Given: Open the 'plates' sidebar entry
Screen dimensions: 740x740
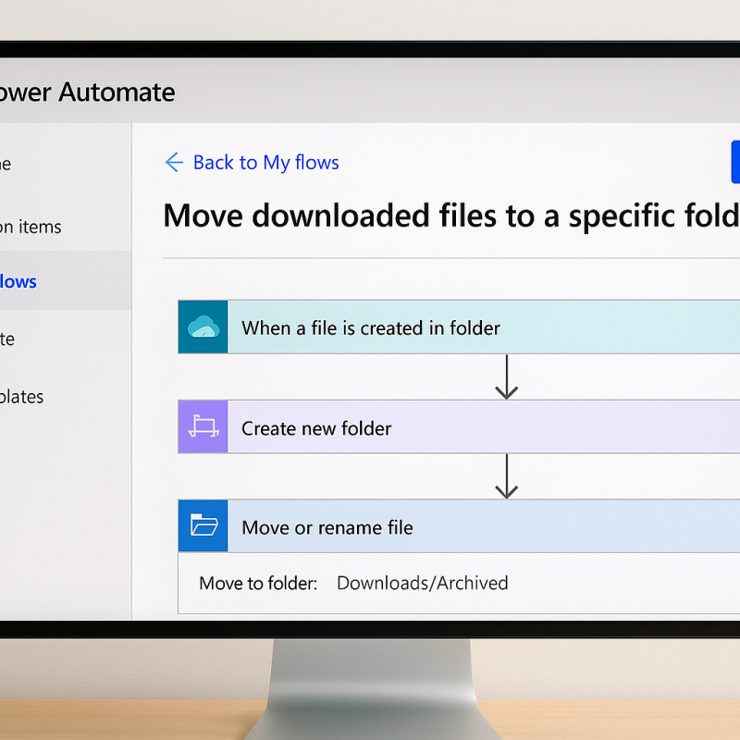Looking at the screenshot, I should coord(21,397).
